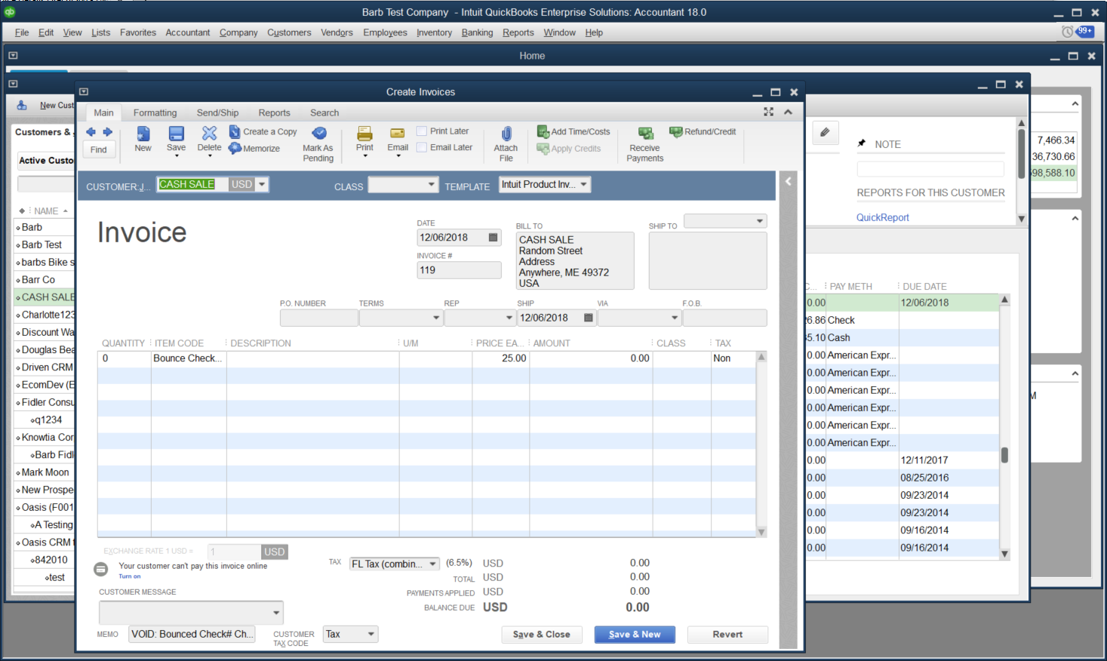Enable Print Later checkbox
Screen dimensions: 1107x661
click(422, 131)
